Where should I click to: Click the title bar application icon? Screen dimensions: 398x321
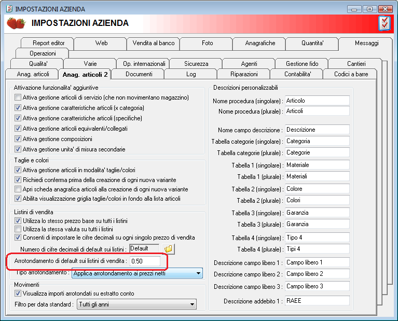[x=9, y=9]
